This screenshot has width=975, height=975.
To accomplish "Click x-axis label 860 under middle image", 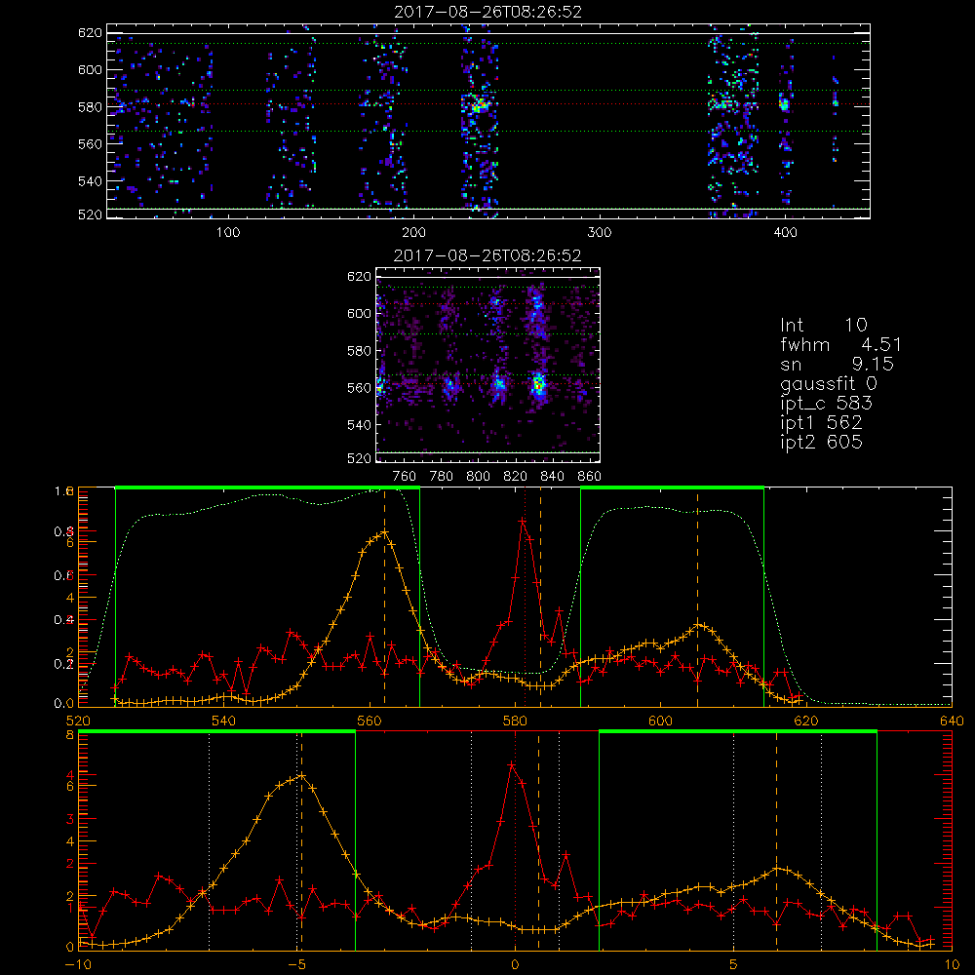I will (590, 477).
